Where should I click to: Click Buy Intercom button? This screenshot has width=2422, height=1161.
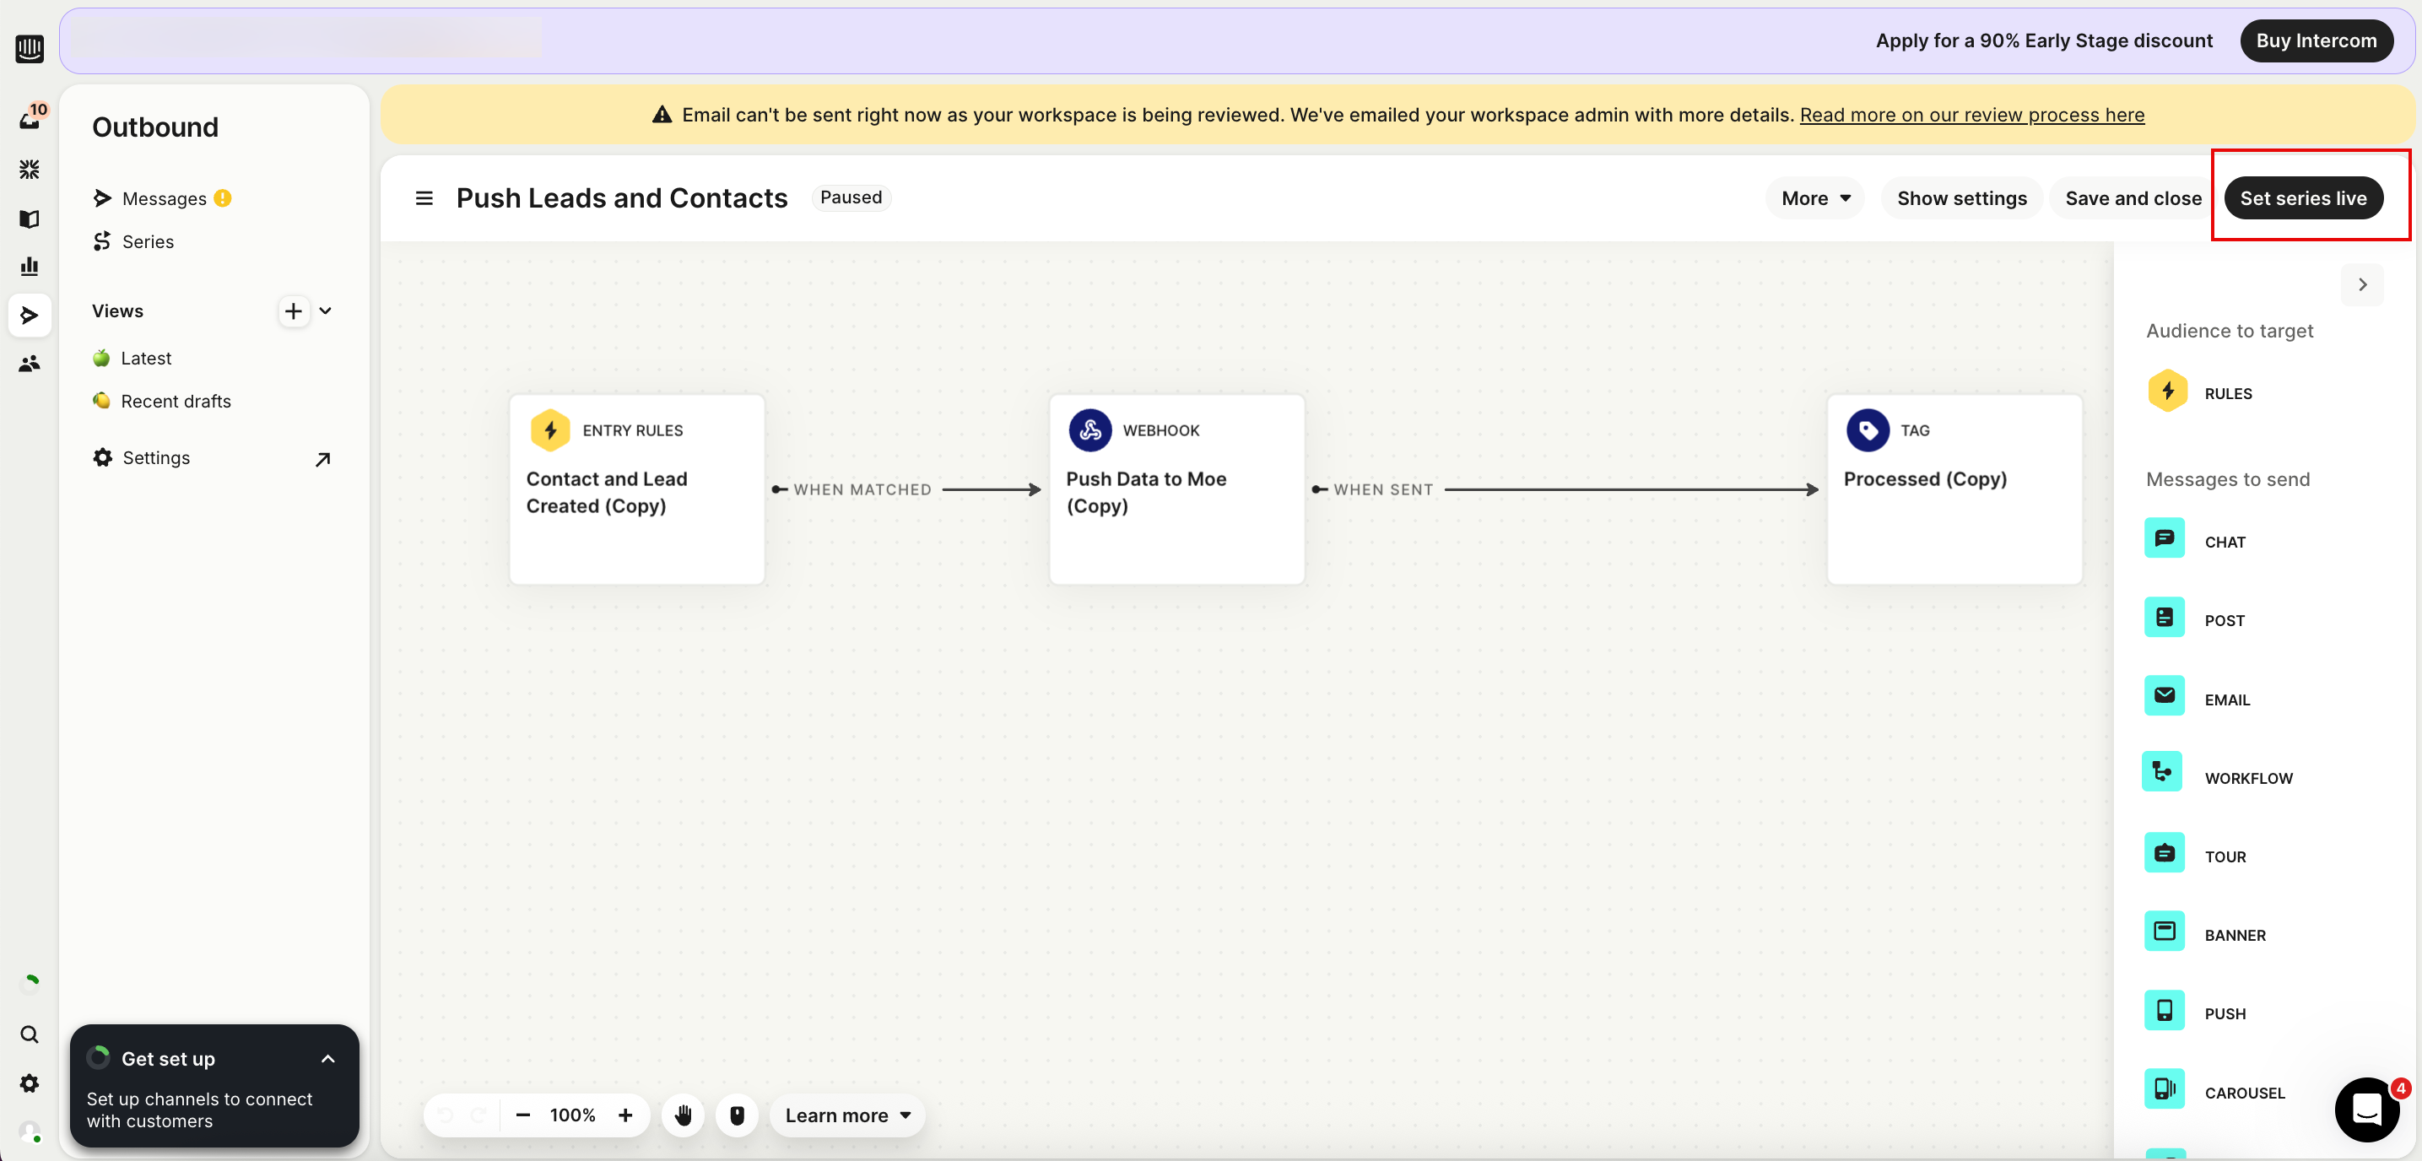coord(2316,40)
